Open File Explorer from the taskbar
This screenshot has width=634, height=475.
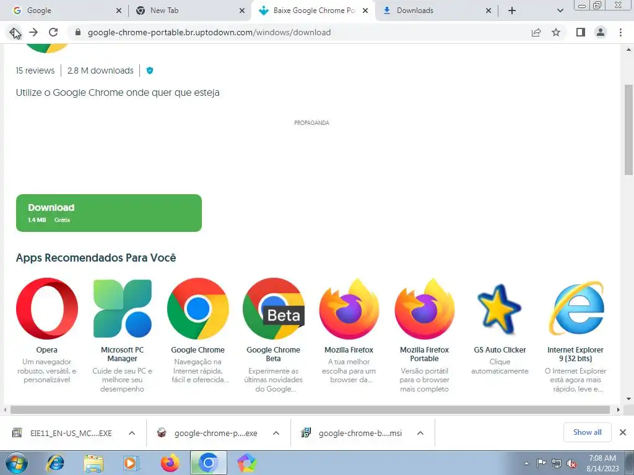(x=93, y=463)
